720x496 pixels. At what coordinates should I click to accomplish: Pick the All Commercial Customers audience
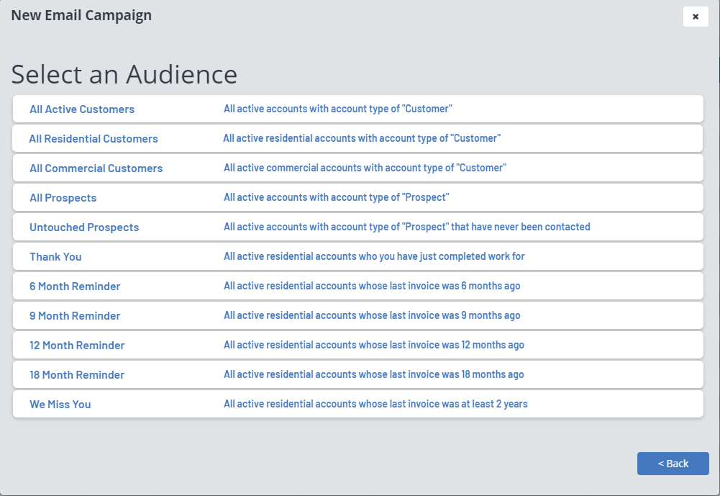coord(96,168)
